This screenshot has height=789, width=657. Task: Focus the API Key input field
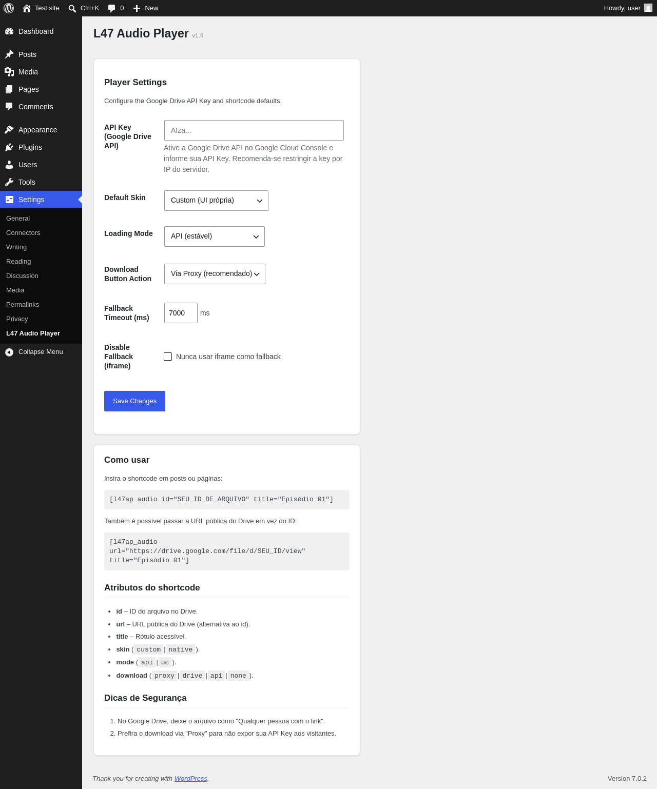coord(254,130)
